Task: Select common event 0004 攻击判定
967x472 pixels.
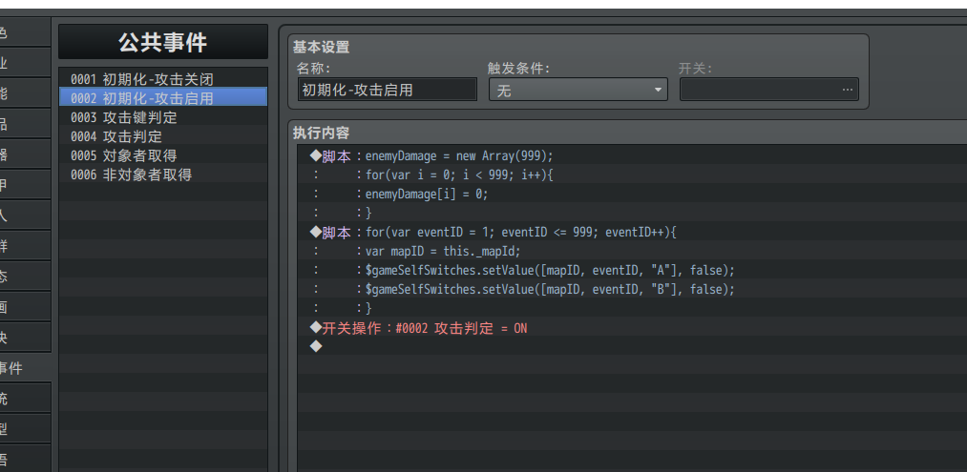Action: [163, 136]
